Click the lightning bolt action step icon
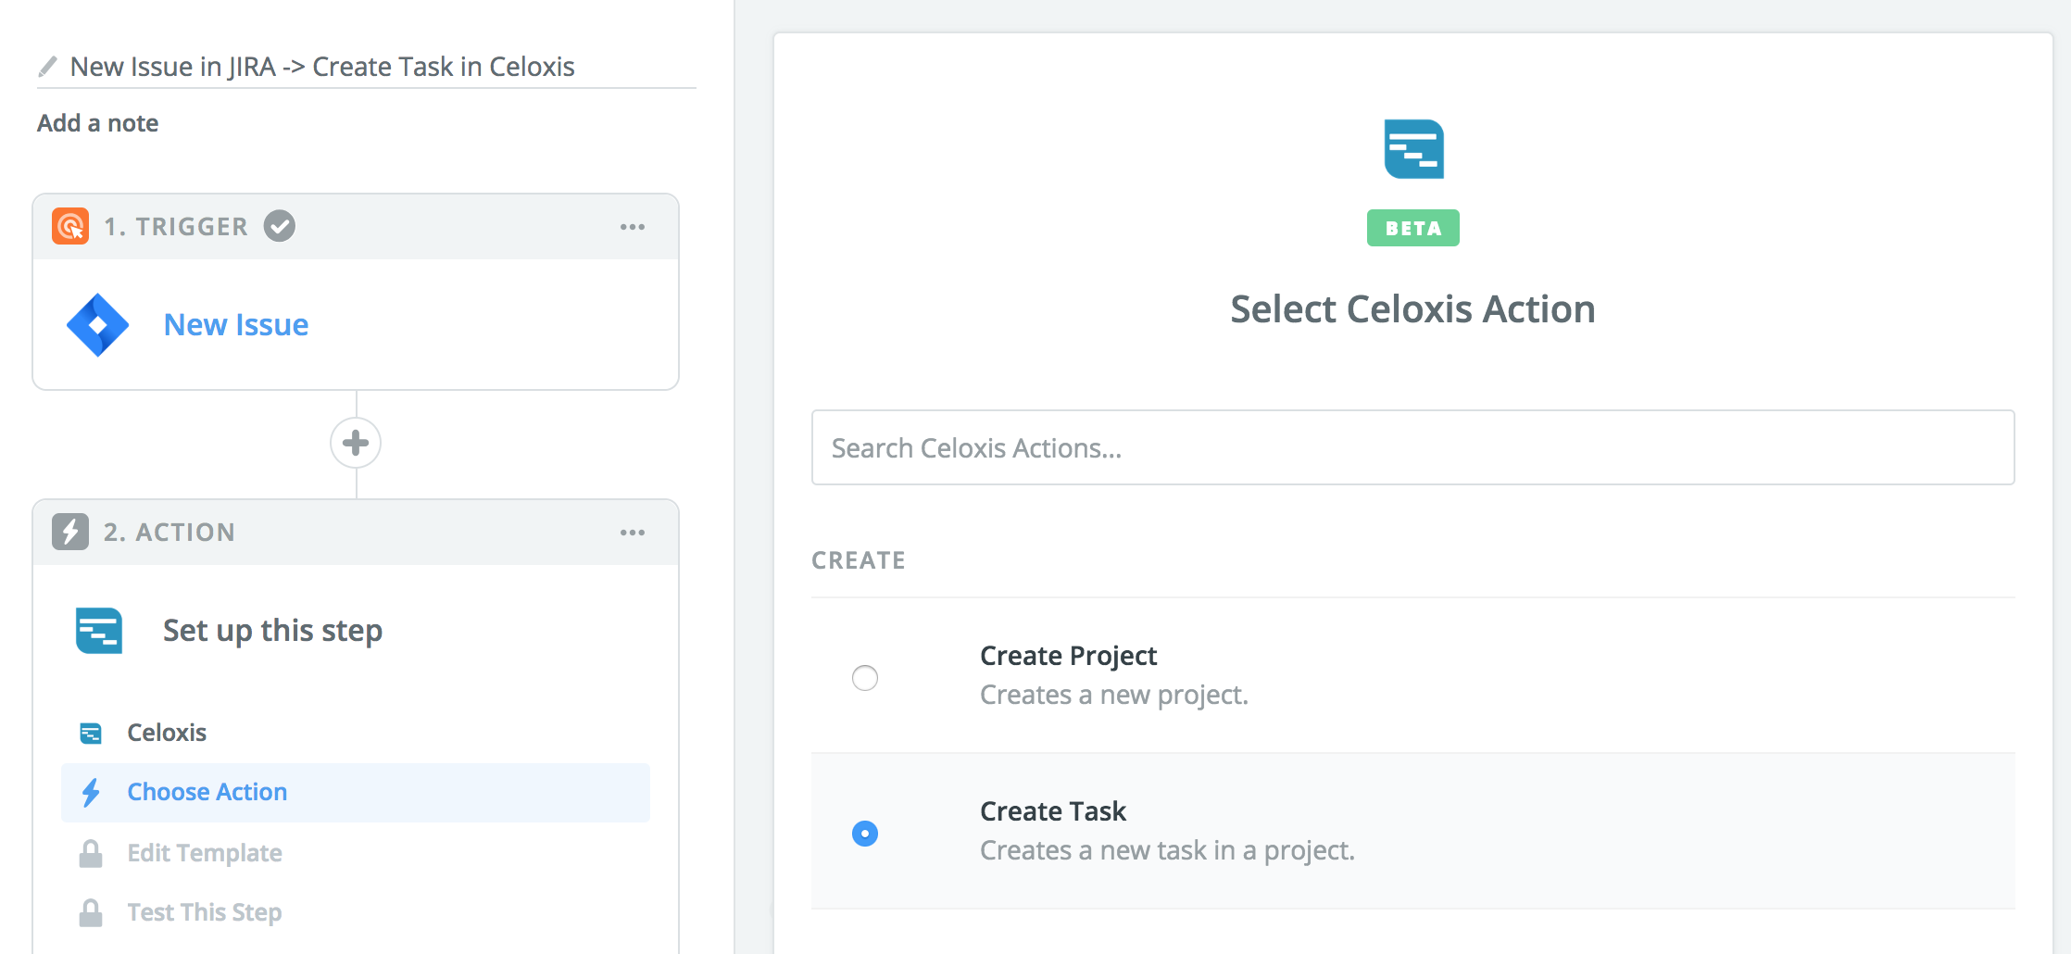 click(70, 532)
